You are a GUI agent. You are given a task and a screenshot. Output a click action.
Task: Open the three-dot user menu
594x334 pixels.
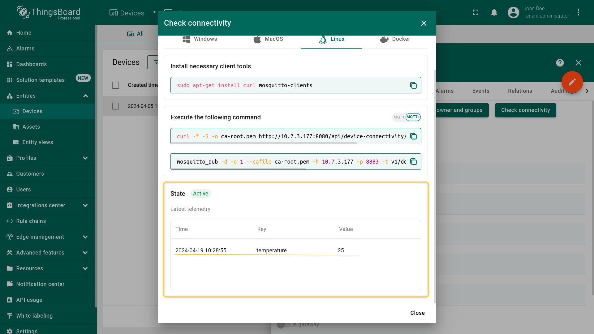click(578, 12)
